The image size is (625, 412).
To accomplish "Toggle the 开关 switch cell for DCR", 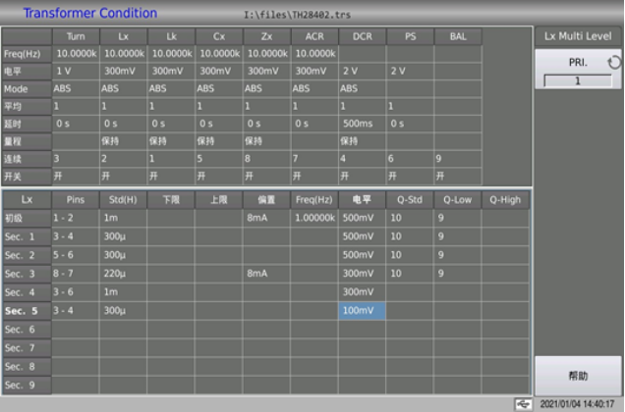I will (362, 176).
